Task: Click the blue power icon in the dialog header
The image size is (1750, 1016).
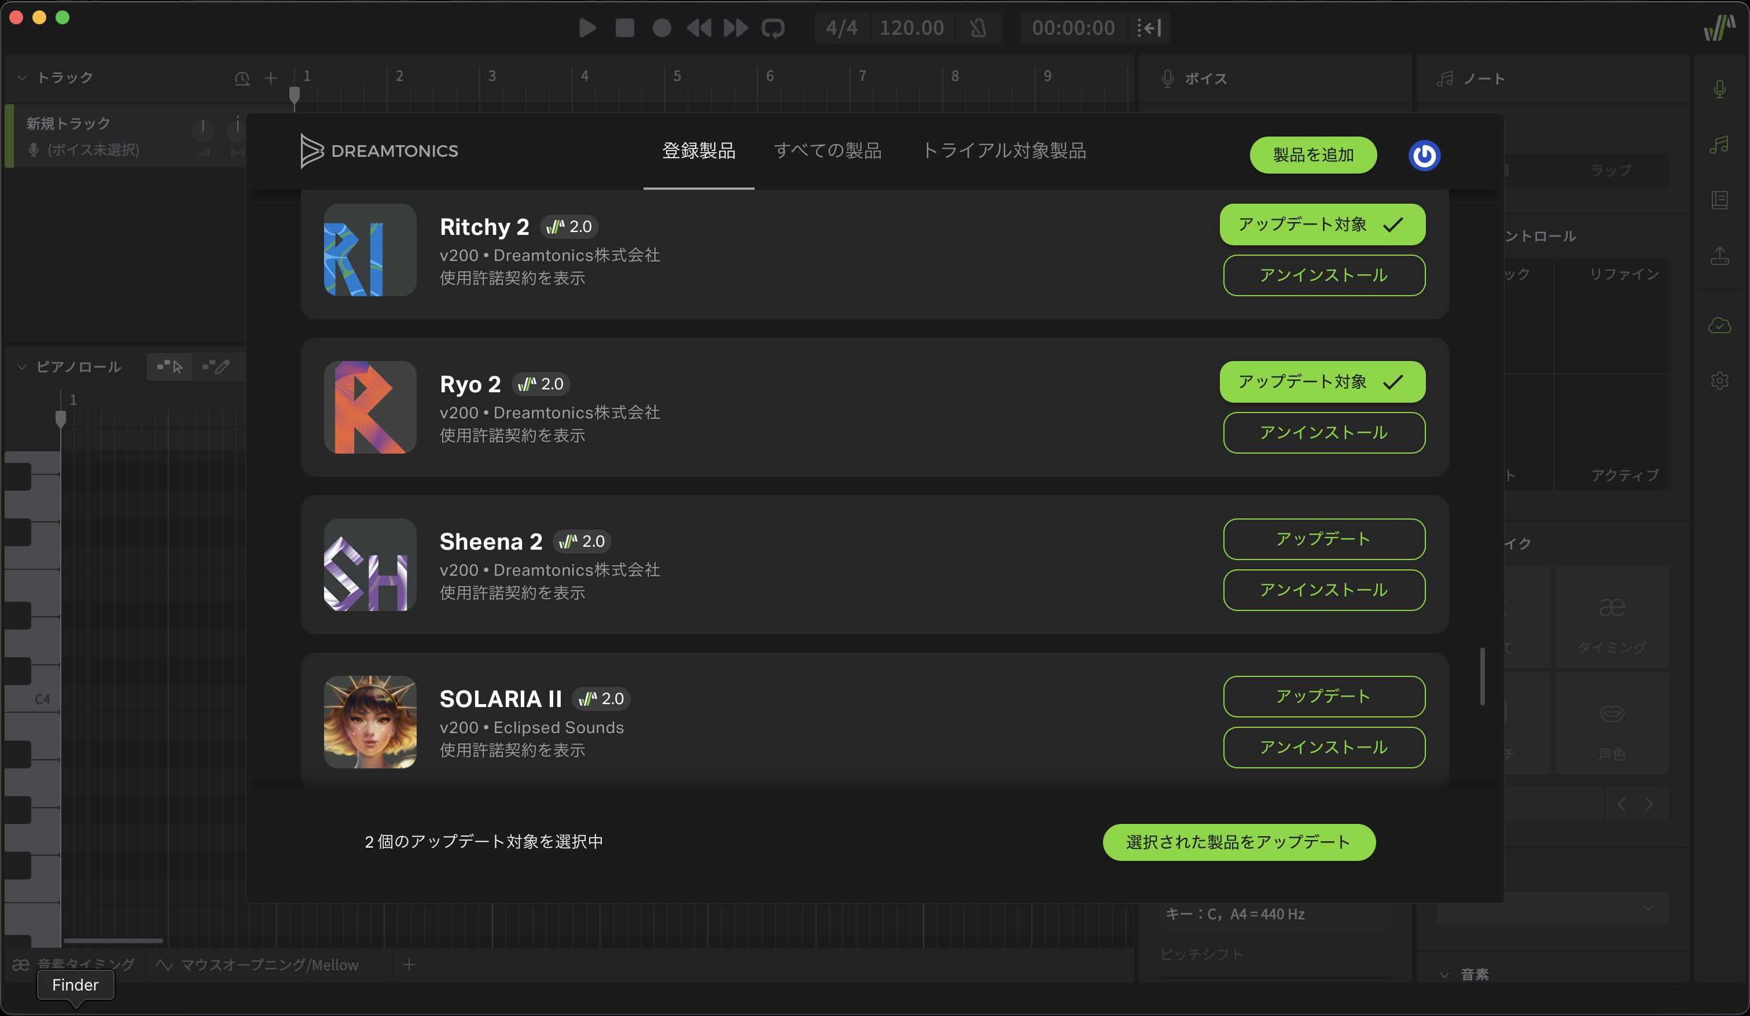Action: (x=1424, y=155)
